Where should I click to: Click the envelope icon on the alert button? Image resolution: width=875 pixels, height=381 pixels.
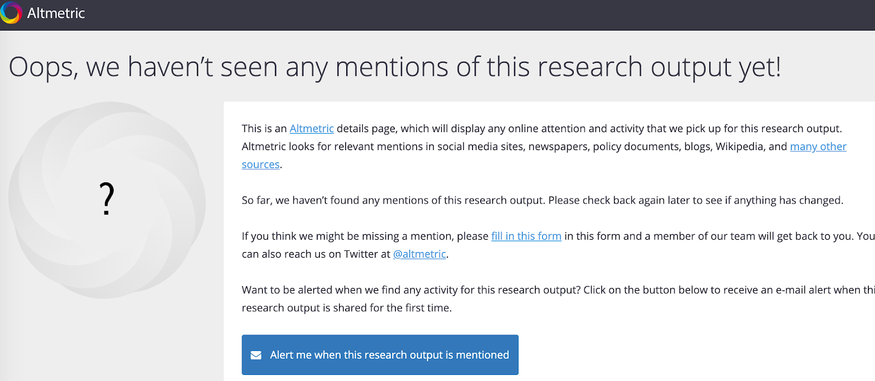tap(256, 355)
